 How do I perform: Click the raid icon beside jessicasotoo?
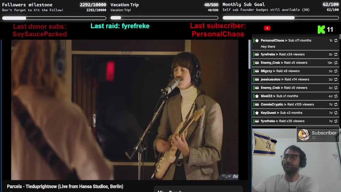[x=257, y=79]
